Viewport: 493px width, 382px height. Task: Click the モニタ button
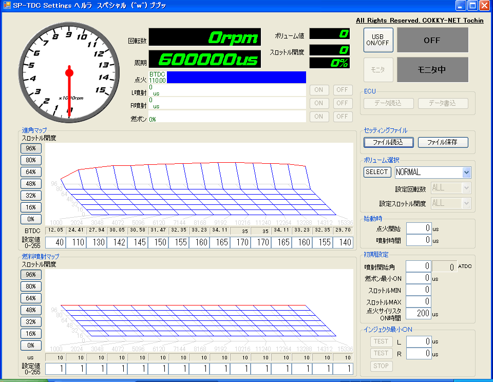[378, 70]
